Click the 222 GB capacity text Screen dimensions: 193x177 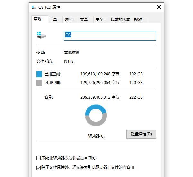point(136,97)
